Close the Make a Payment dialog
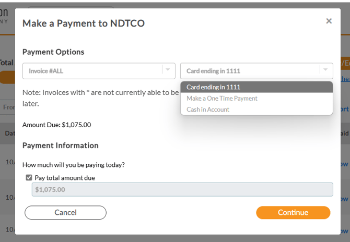350x242 pixels. 329,21
